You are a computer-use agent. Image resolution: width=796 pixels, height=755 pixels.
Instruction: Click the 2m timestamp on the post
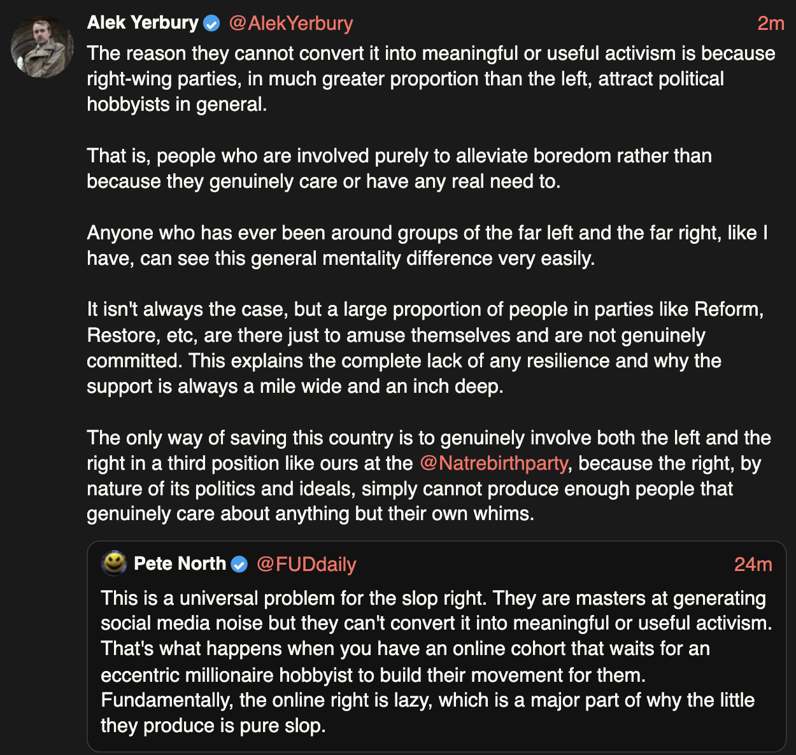click(x=770, y=24)
